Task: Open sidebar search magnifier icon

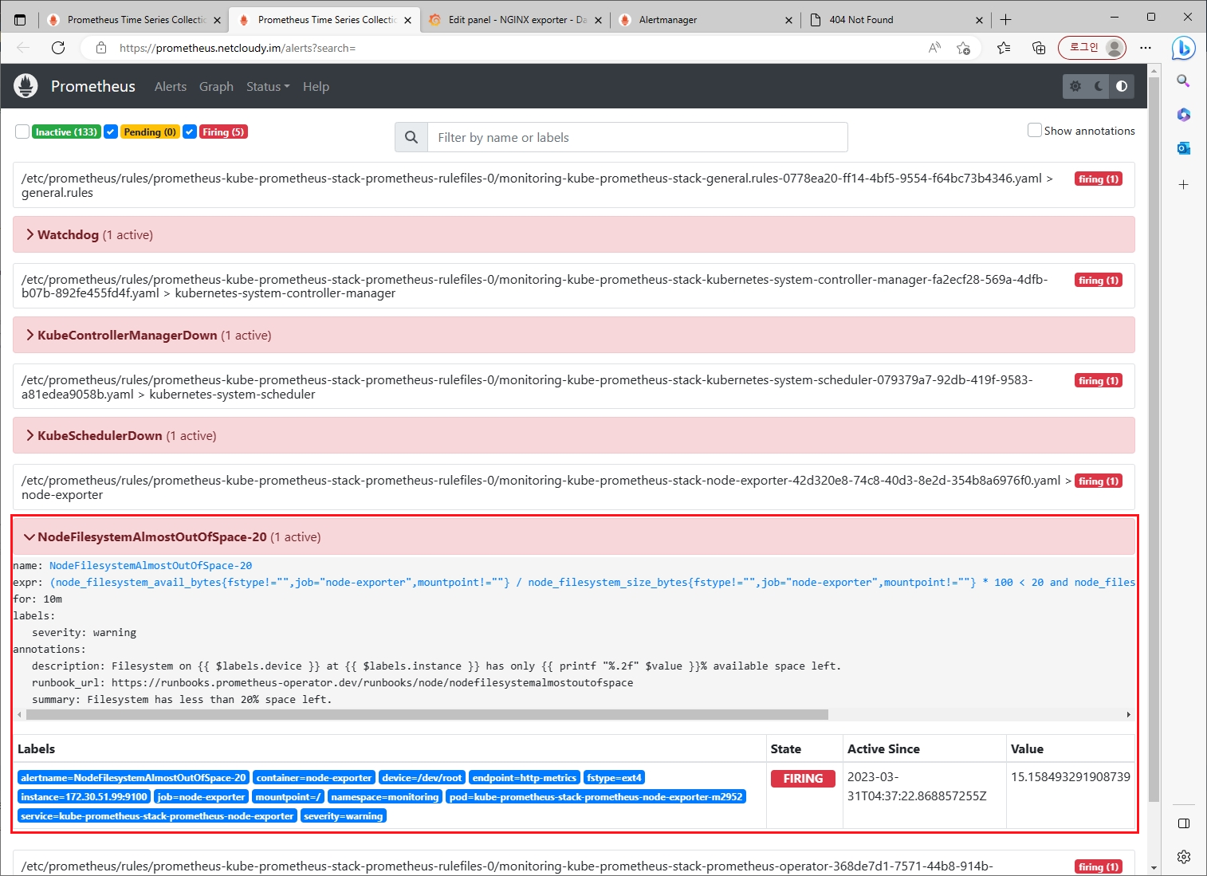Action: point(1184,81)
